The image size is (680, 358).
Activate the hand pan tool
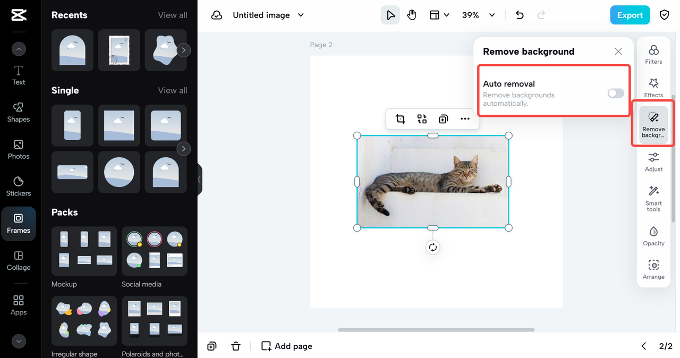click(412, 15)
